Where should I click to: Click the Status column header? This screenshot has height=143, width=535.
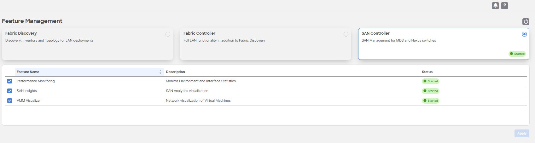coord(427,72)
